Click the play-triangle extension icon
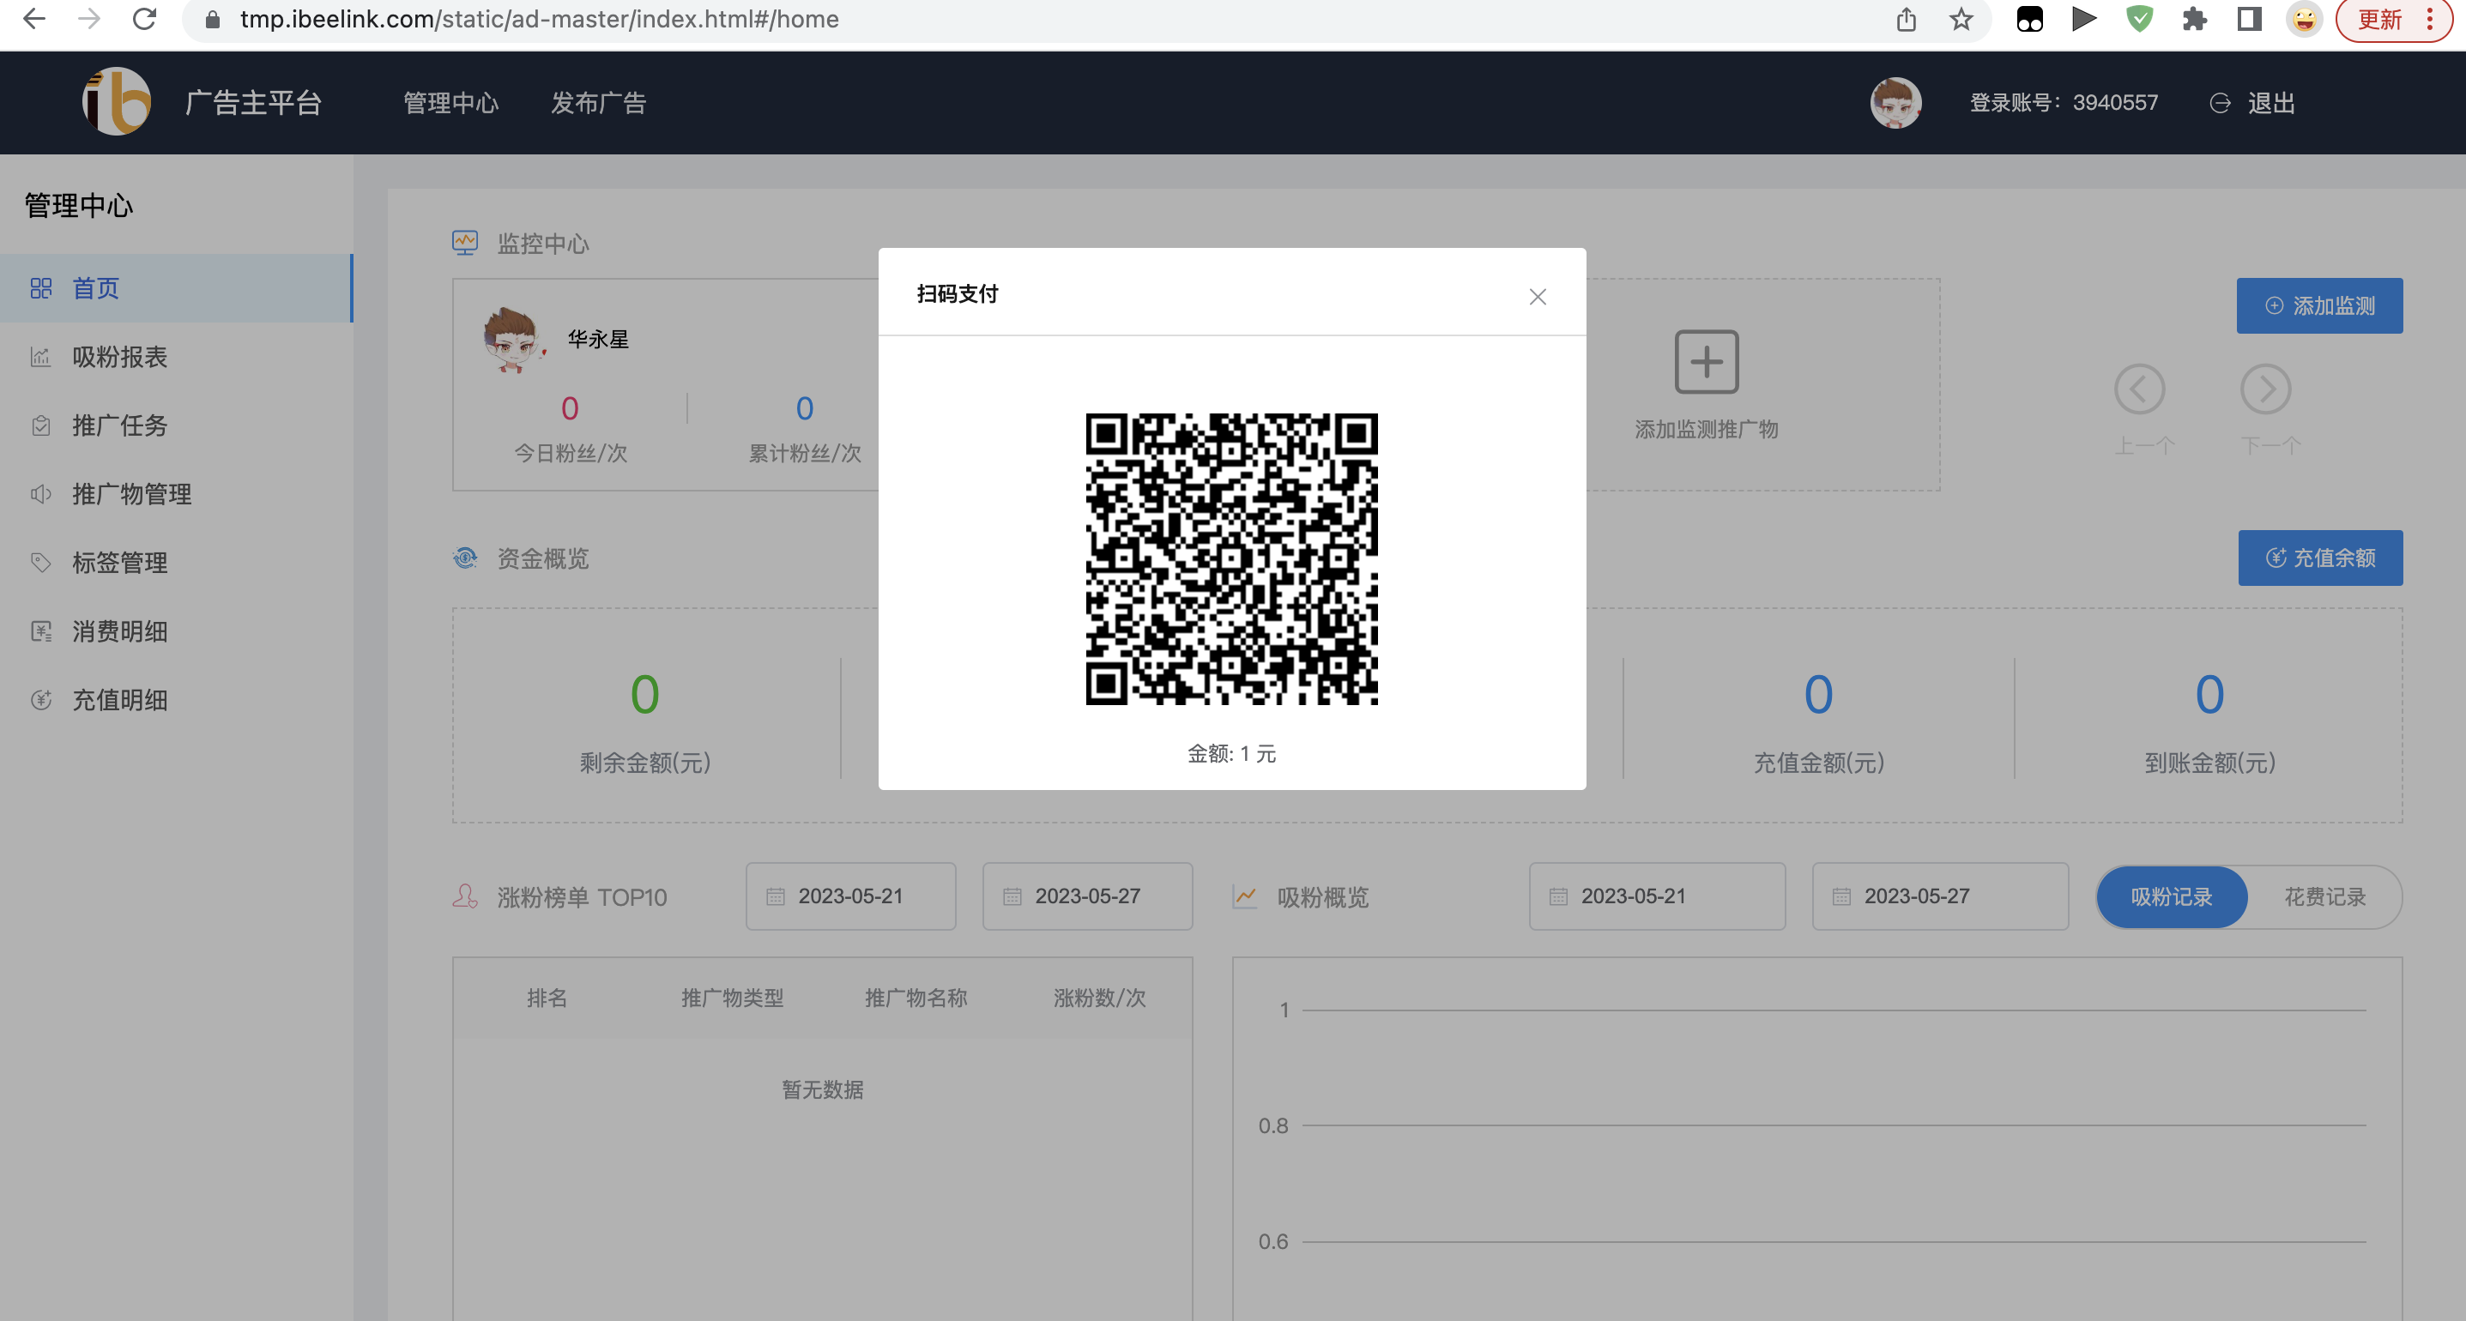The image size is (2466, 1321). pyautogui.click(x=2084, y=19)
